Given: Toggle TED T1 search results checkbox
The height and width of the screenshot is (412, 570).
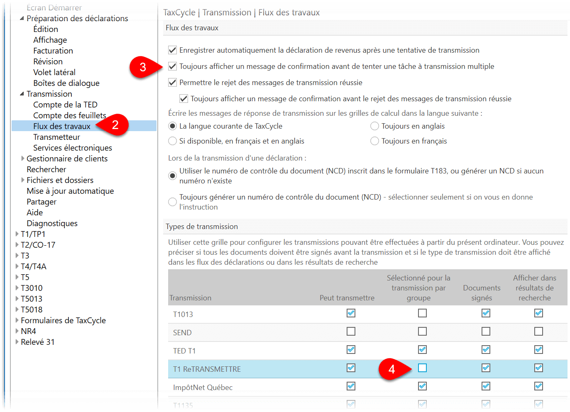Looking at the screenshot, I should (x=538, y=350).
